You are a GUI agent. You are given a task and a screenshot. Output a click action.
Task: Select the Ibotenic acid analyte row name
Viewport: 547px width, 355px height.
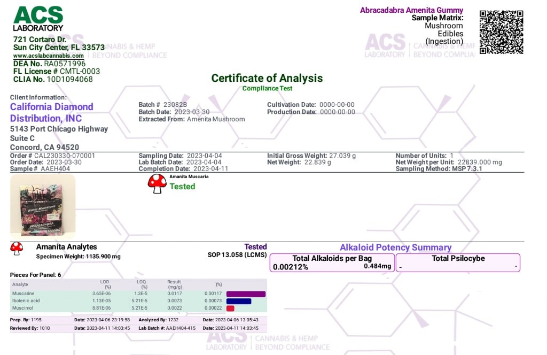[x=26, y=300]
